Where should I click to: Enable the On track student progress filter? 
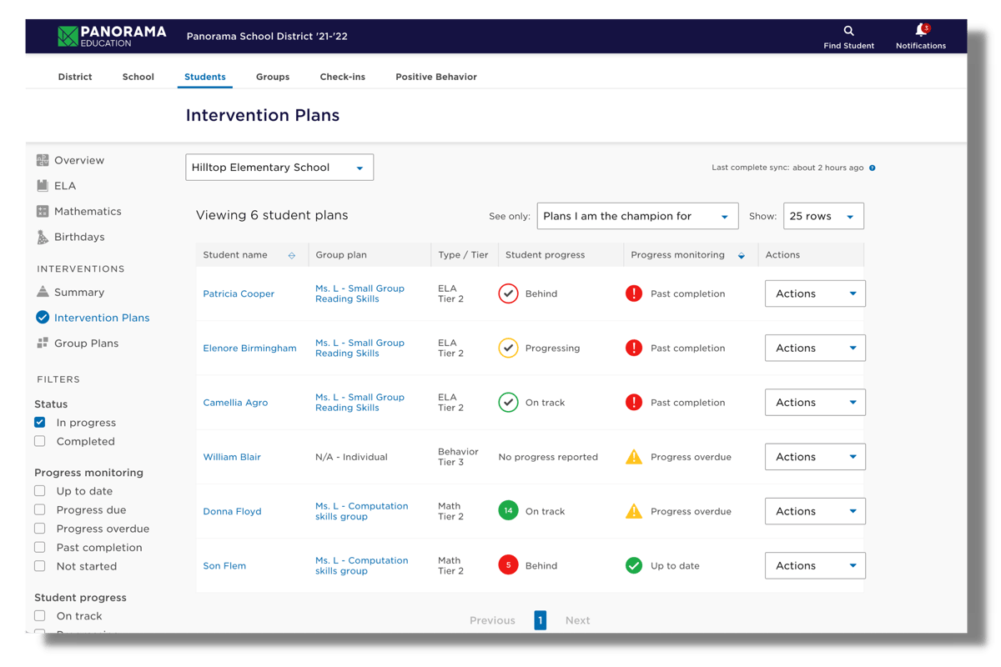pos(39,615)
